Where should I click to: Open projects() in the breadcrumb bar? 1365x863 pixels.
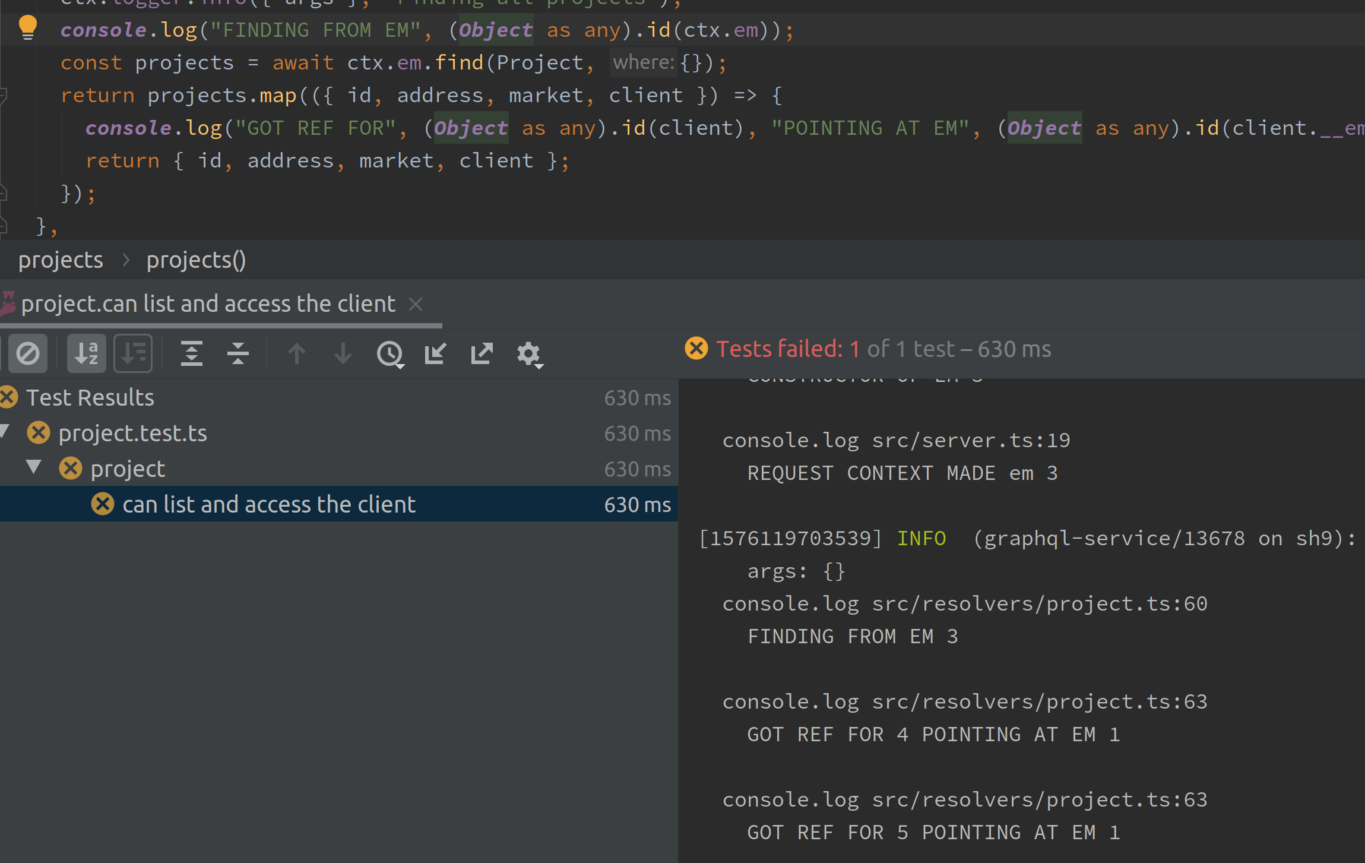(x=196, y=260)
